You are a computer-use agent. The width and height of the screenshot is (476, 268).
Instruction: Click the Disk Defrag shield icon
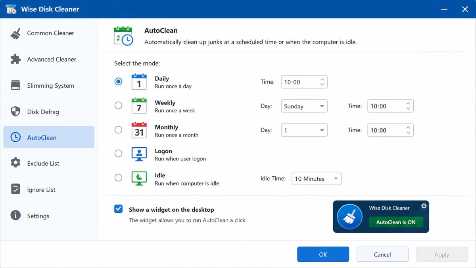tap(15, 112)
